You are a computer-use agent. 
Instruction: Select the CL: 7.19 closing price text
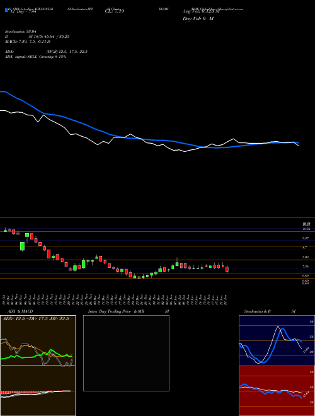115,11
